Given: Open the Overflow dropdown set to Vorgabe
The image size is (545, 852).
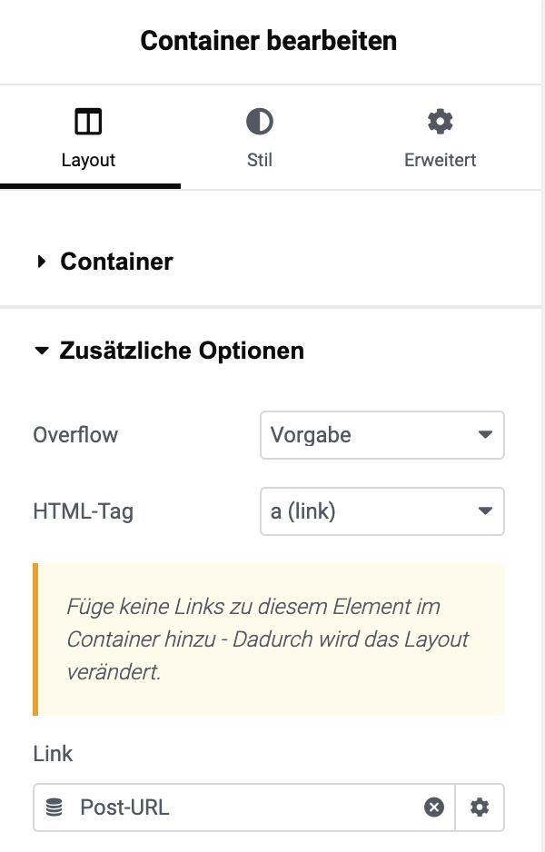Looking at the screenshot, I should (x=382, y=435).
